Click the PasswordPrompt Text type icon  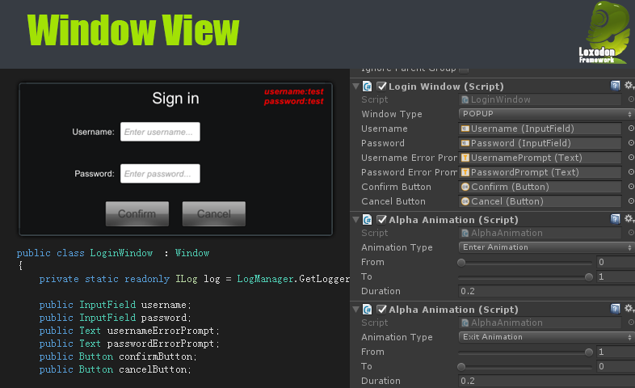[x=465, y=172]
